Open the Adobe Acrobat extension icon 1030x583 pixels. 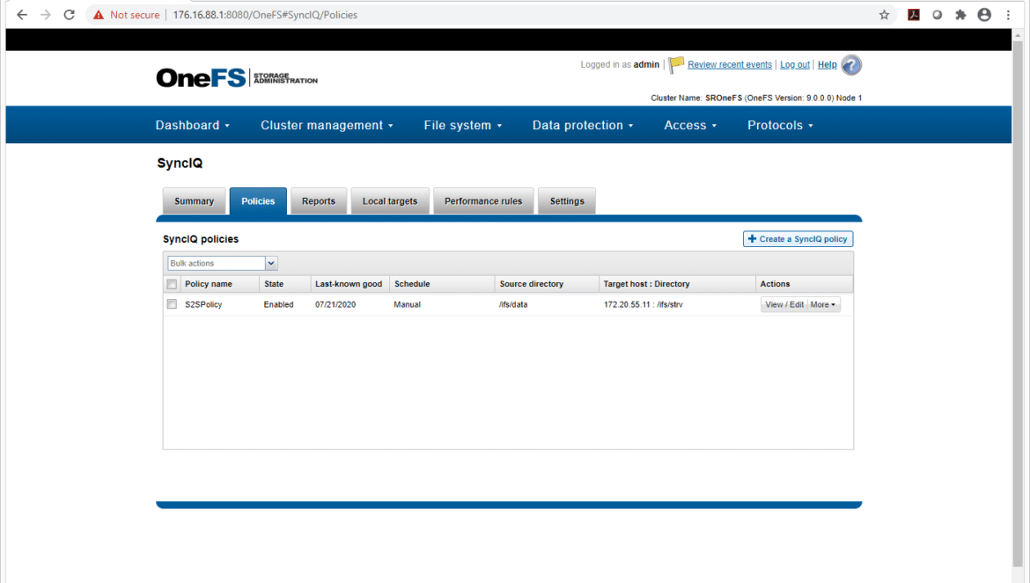pos(914,14)
